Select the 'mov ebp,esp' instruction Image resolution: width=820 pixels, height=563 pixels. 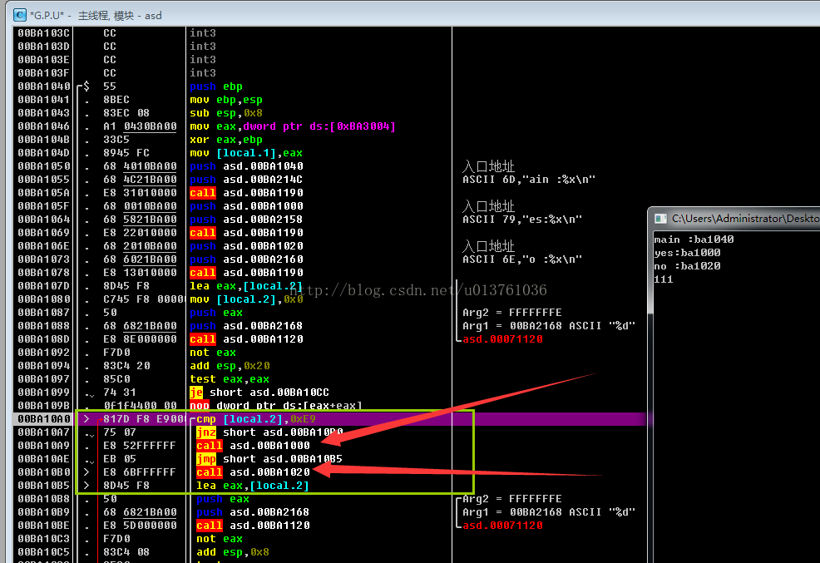coord(226,99)
